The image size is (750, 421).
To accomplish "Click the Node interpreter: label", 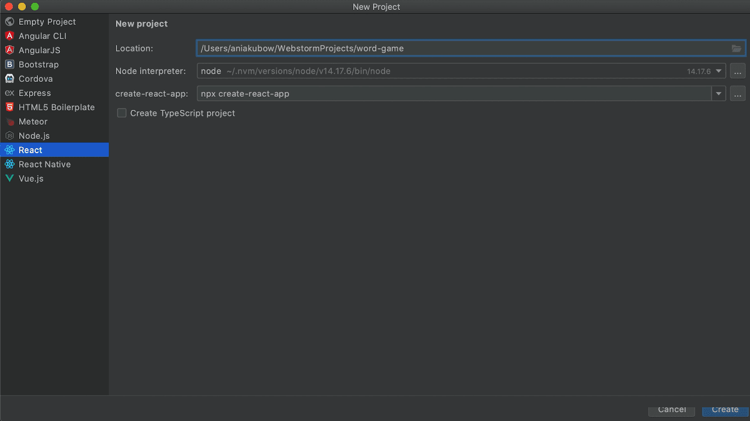I will (x=151, y=71).
